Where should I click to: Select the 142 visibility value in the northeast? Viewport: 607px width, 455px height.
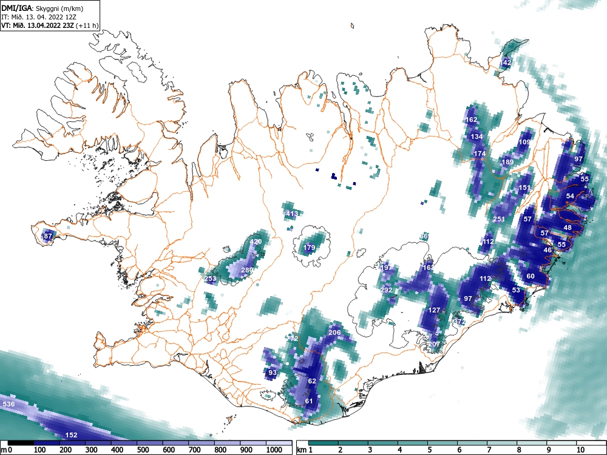click(506, 62)
